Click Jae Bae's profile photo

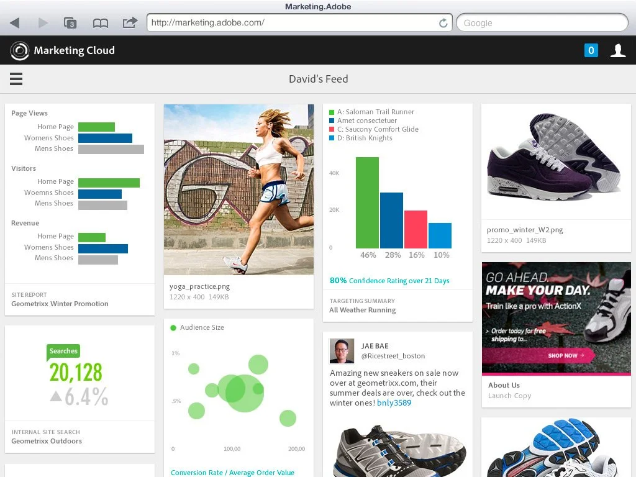pos(342,351)
